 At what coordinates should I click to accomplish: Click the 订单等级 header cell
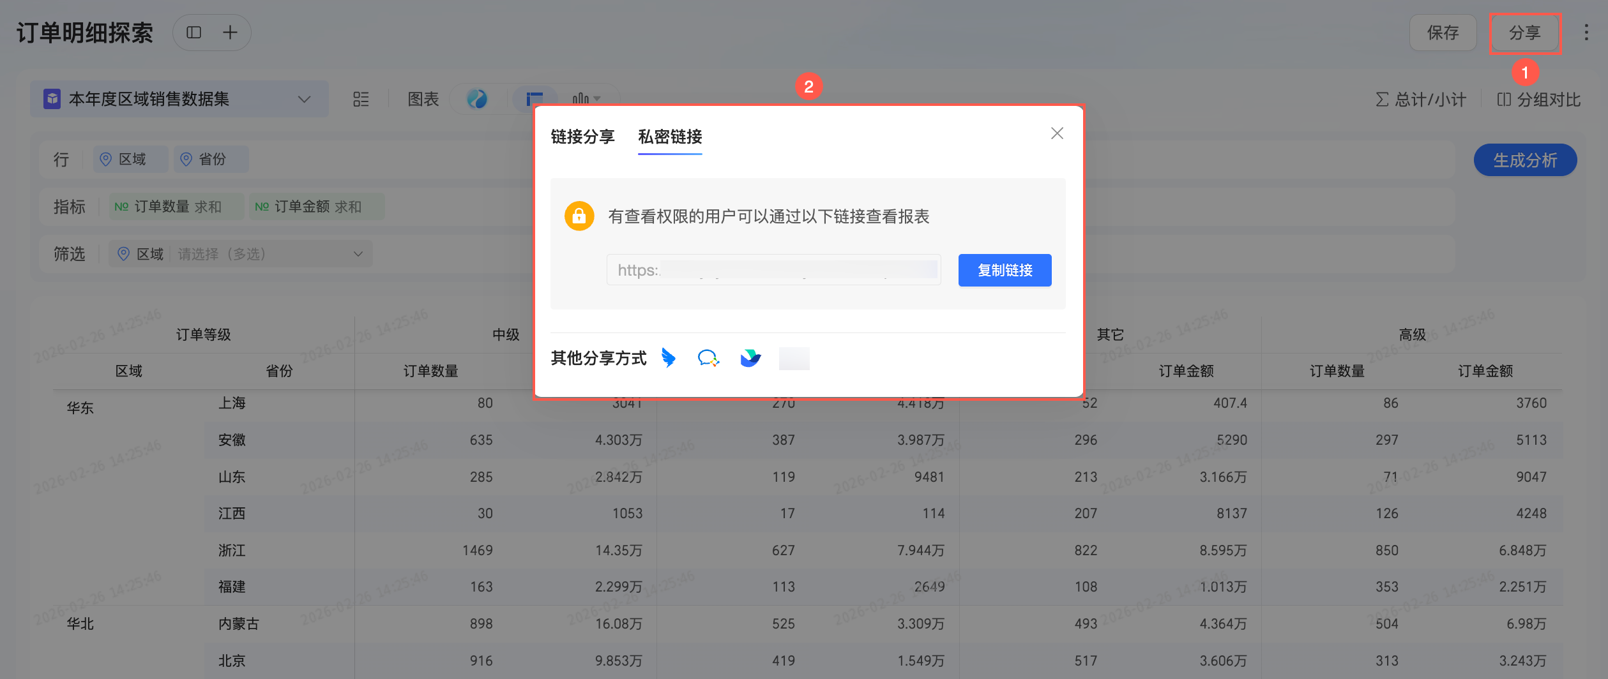204,334
